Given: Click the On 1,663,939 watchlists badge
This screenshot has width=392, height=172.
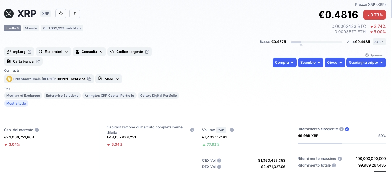Looking at the screenshot, I should click(62, 28).
